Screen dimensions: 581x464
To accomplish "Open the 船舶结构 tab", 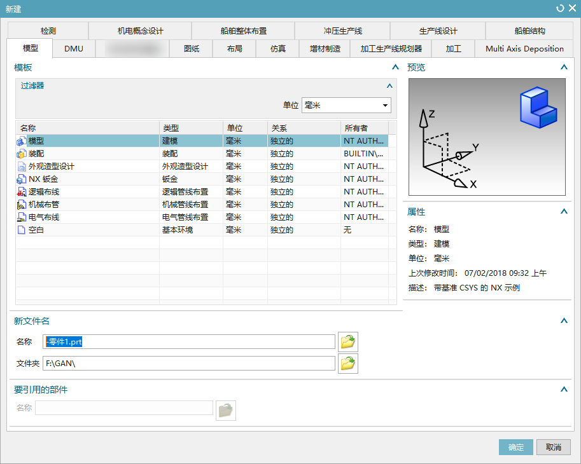I will 529,31.
